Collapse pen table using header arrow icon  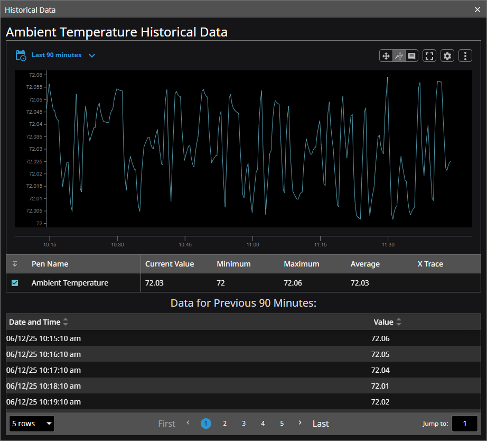pos(15,264)
